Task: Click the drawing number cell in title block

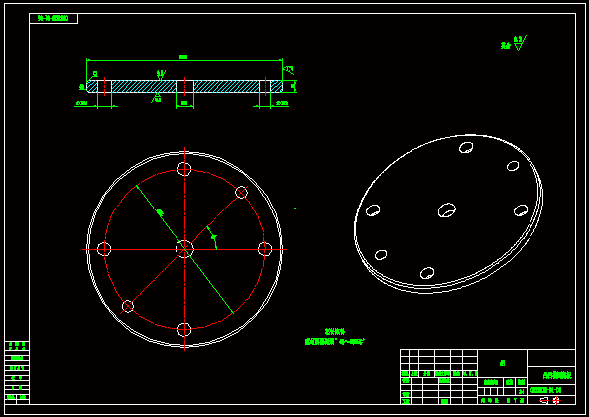Action: (x=551, y=390)
